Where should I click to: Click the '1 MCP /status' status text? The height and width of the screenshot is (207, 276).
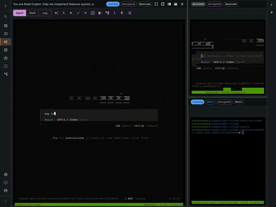(x=135, y=199)
